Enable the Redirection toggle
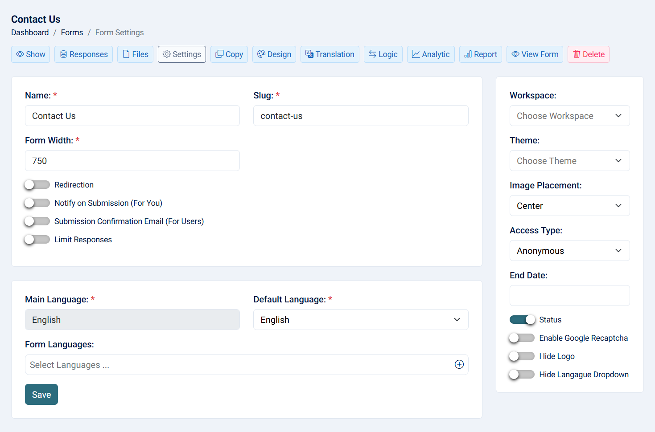 (x=37, y=185)
